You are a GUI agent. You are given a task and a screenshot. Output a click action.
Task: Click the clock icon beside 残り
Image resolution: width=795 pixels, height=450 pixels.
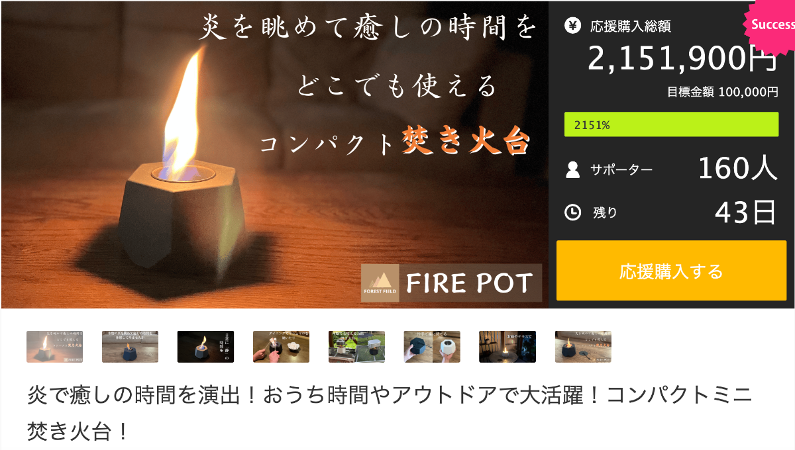(572, 212)
